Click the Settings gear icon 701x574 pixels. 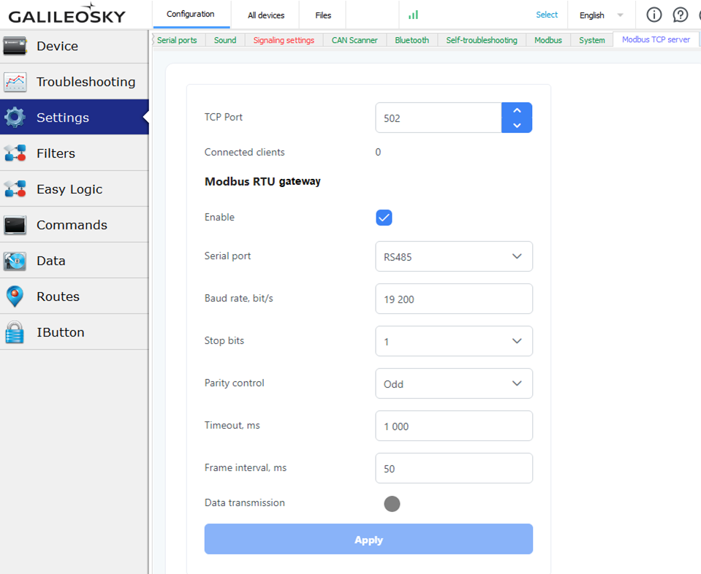15,118
